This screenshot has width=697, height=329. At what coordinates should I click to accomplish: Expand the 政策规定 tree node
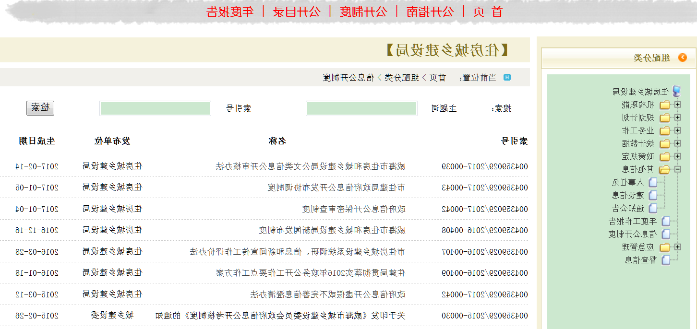tap(677, 156)
